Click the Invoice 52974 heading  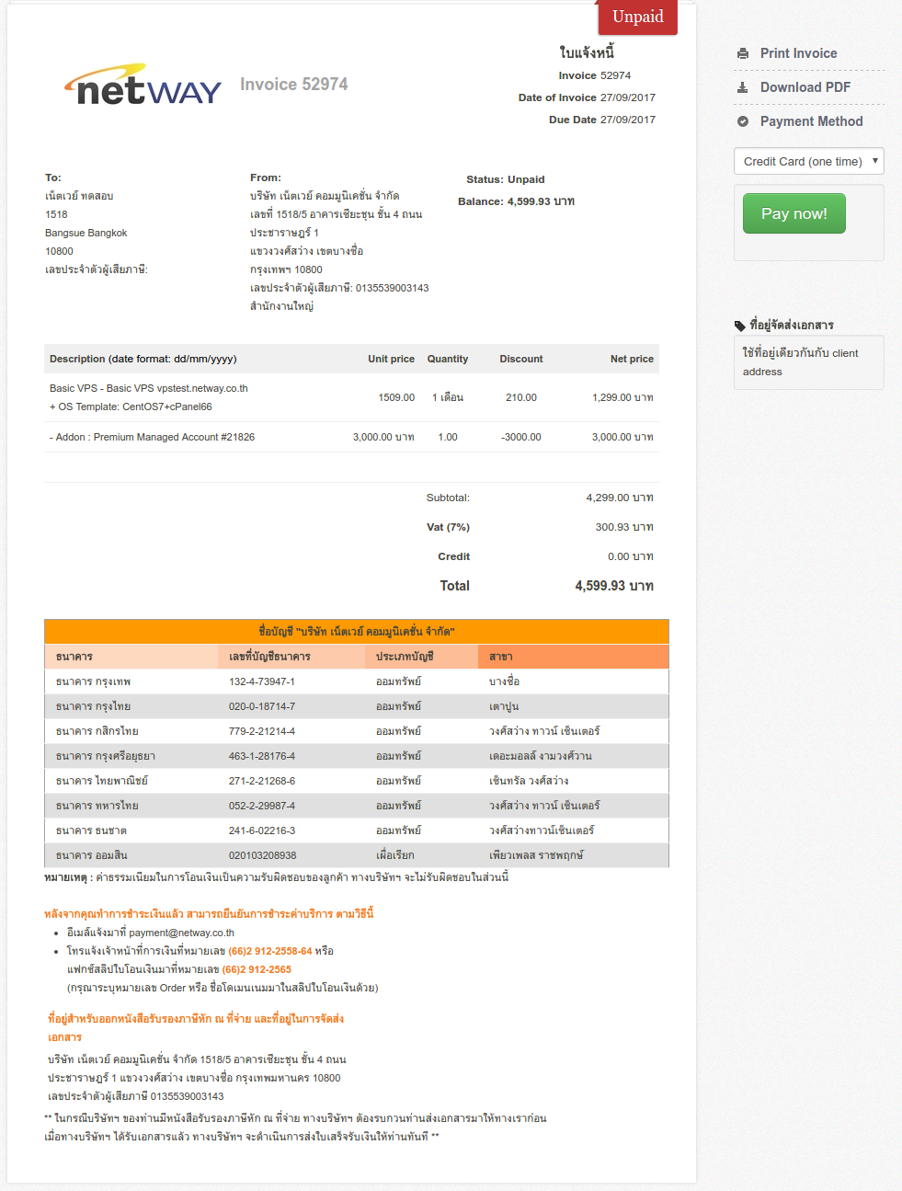coord(294,84)
